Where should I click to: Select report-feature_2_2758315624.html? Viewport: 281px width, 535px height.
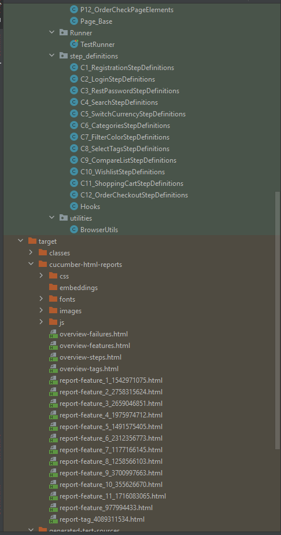click(111, 392)
